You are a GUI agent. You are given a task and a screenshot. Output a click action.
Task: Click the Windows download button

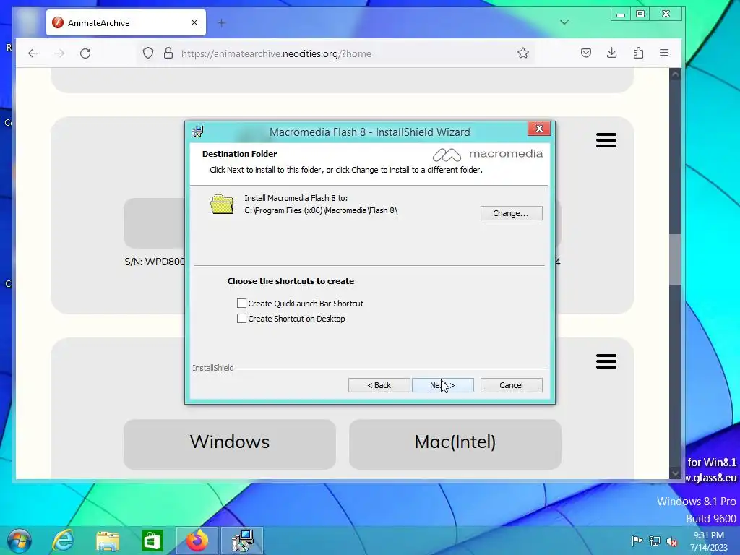(229, 444)
